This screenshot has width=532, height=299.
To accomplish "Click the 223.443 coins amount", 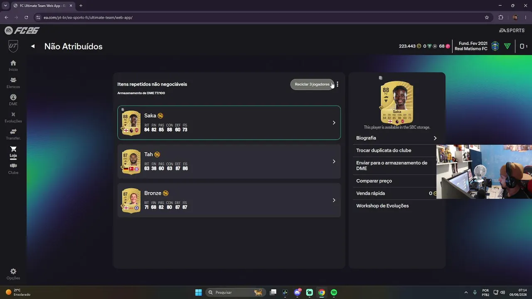I will [x=407, y=46].
